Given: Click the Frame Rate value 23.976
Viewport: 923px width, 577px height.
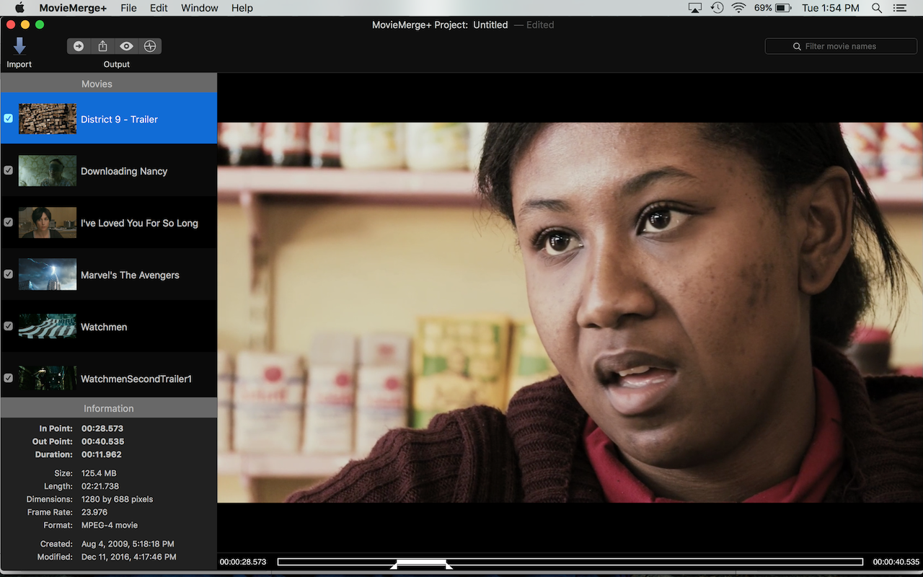Looking at the screenshot, I should (x=94, y=512).
